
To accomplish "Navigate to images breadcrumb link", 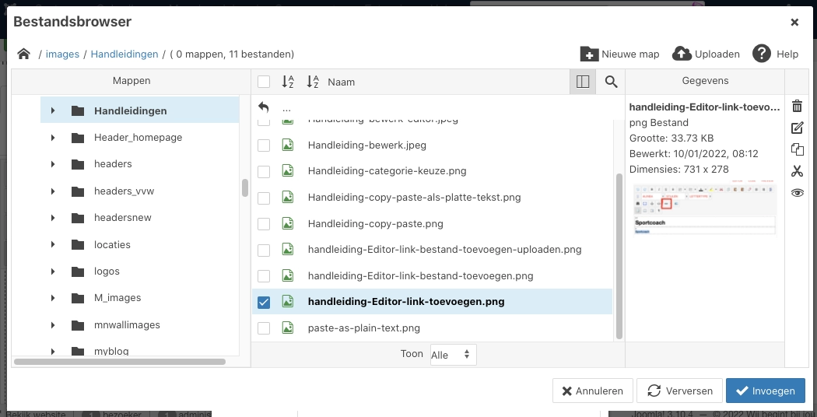I will tap(62, 54).
